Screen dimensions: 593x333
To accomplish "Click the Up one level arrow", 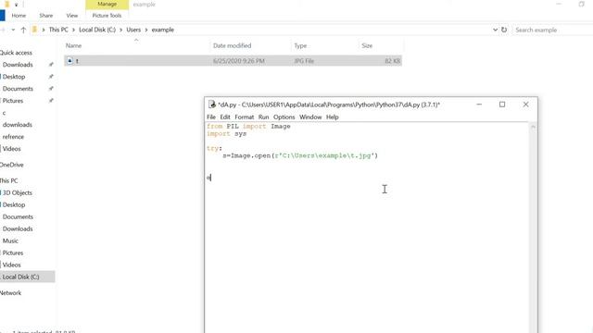I will coord(23,30).
